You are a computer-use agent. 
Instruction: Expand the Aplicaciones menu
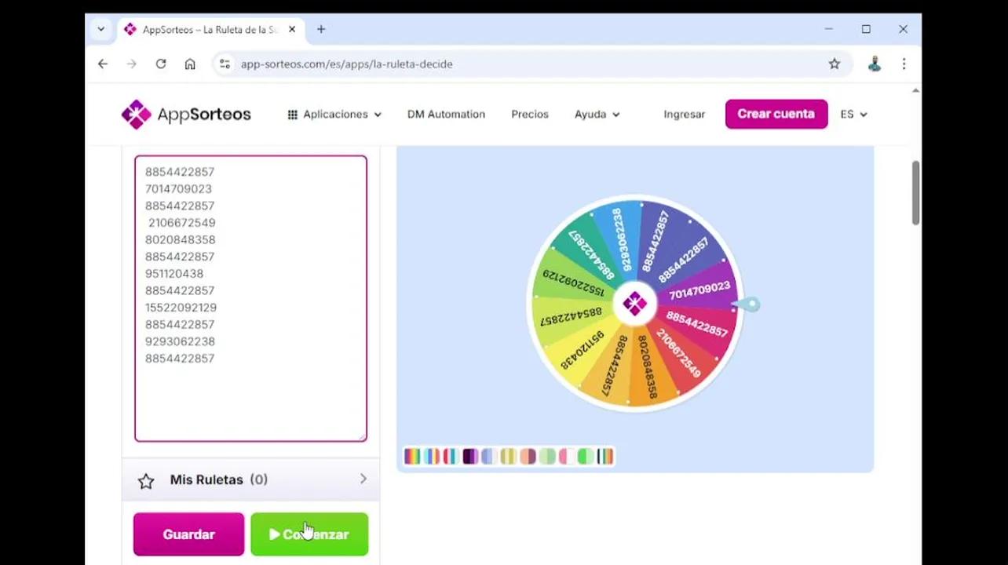click(x=334, y=115)
